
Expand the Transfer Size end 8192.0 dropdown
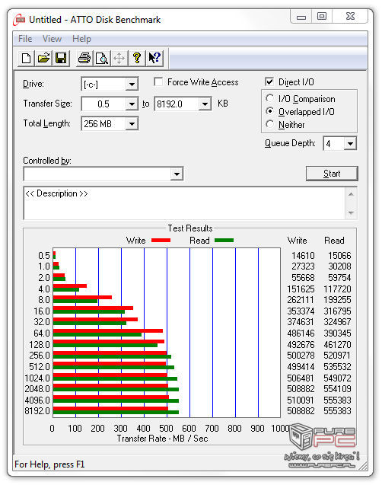point(205,104)
